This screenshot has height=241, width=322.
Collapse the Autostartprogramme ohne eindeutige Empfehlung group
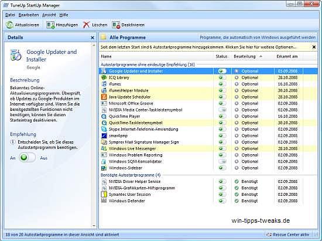point(148,65)
